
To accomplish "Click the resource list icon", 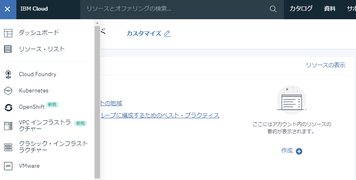I will point(8,49).
